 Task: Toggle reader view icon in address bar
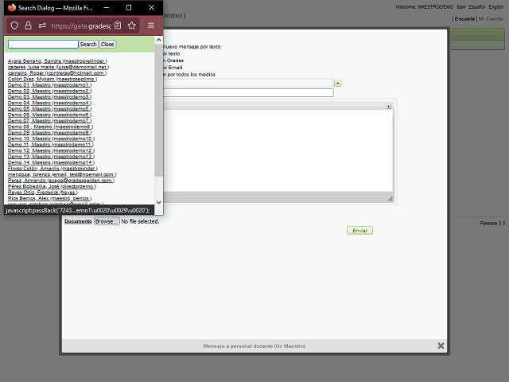coord(118,25)
